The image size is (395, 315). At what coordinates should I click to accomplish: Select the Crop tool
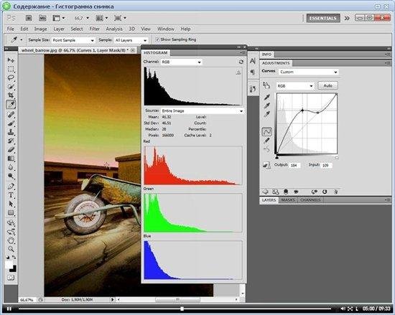pyautogui.click(x=11, y=95)
